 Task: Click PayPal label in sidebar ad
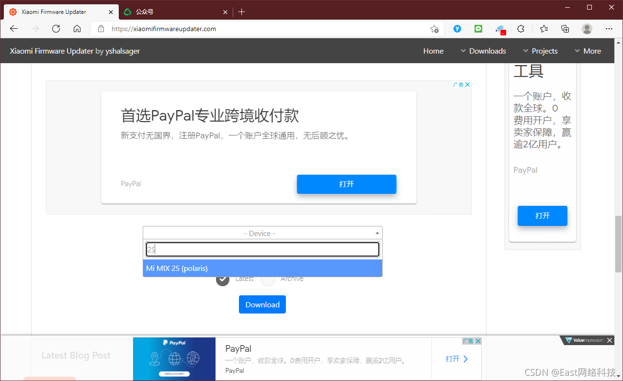point(525,170)
